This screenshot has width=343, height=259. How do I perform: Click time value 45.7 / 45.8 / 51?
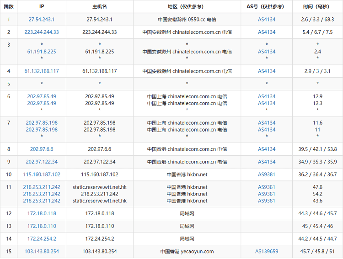[x=317, y=251]
